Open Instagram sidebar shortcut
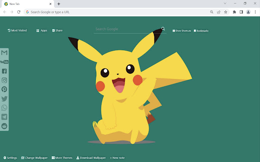260x162 pixels. pos(4,80)
